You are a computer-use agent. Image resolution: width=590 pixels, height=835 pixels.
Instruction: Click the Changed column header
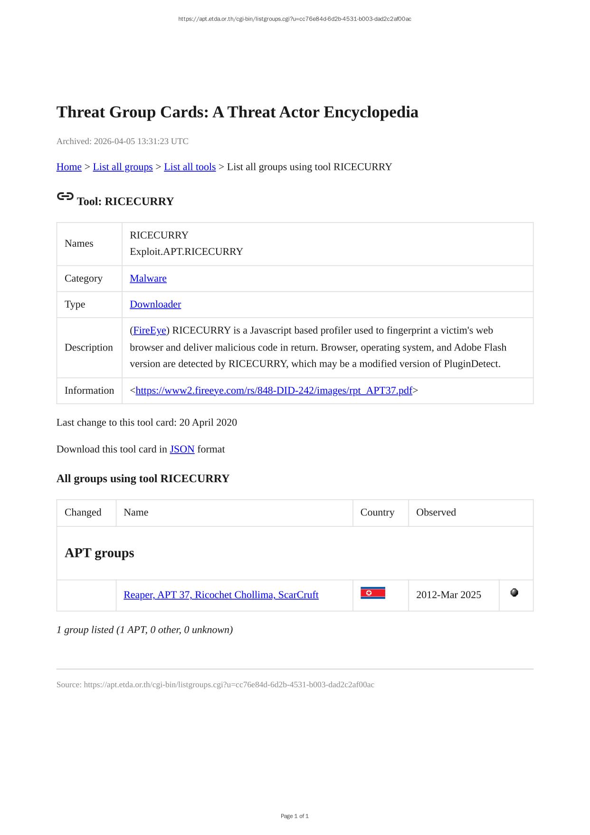83,513
